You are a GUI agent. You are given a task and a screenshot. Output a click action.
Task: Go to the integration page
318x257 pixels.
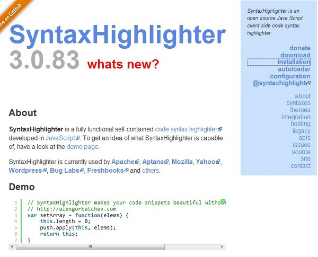pyautogui.click(x=296, y=117)
